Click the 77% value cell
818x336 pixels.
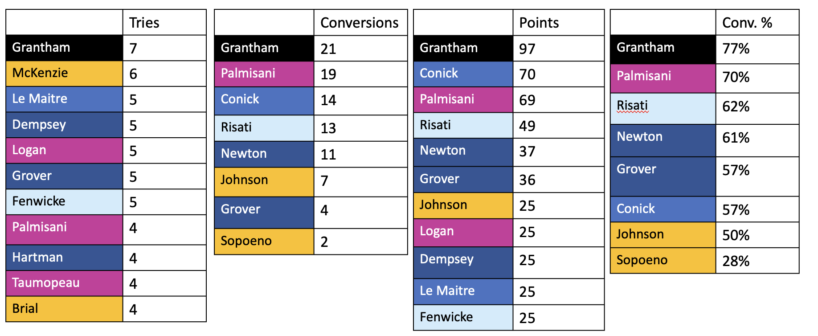click(x=757, y=49)
